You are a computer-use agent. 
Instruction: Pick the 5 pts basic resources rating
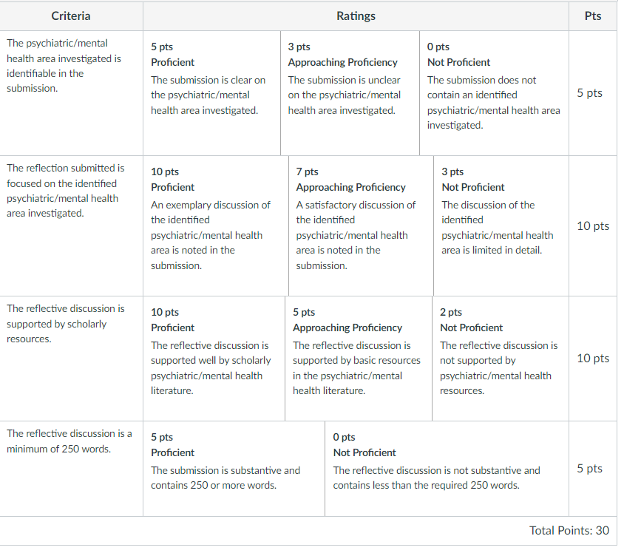click(359, 359)
